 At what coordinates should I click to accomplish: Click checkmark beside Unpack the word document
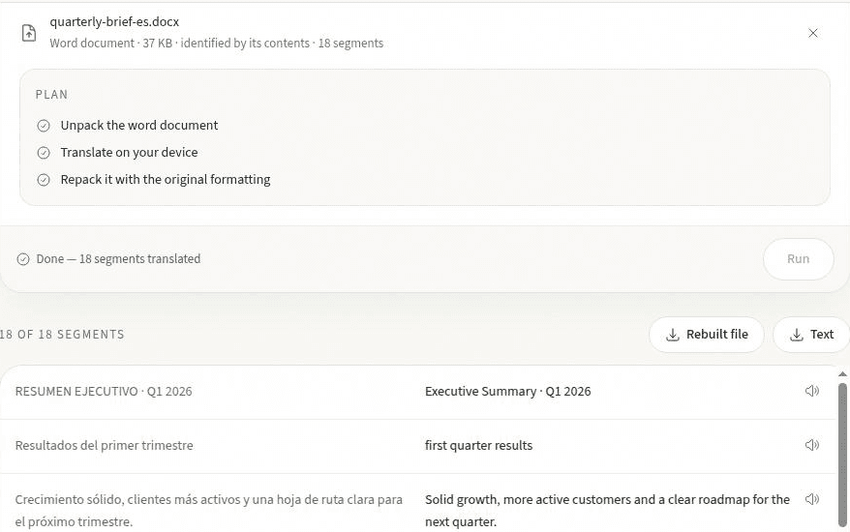click(x=44, y=126)
